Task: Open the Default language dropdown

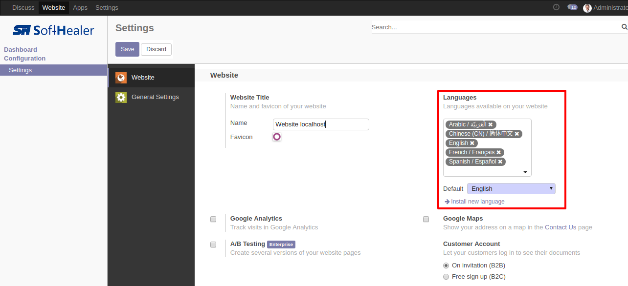Action: (x=511, y=188)
